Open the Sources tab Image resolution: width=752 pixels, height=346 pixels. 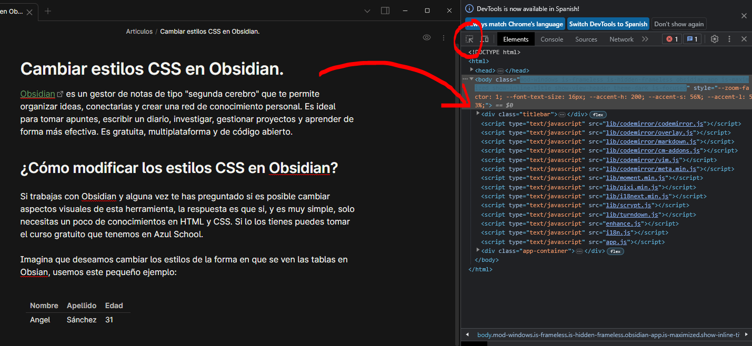[x=586, y=38]
